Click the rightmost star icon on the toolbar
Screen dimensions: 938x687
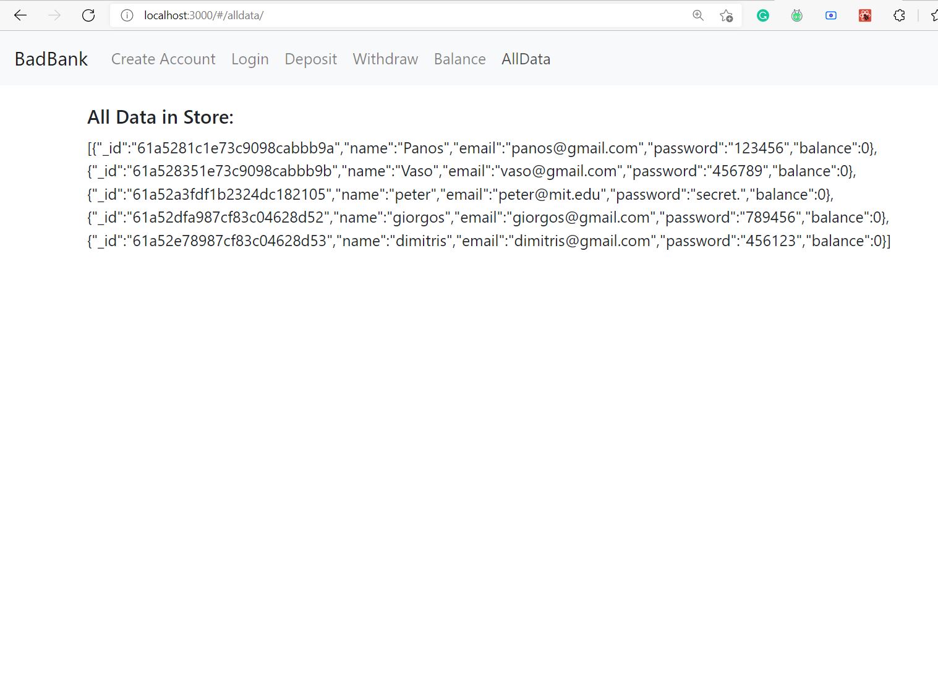click(x=934, y=15)
